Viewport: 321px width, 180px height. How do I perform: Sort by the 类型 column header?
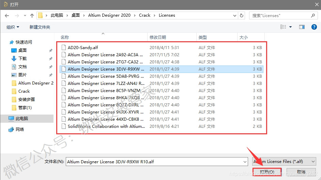[203, 37]
